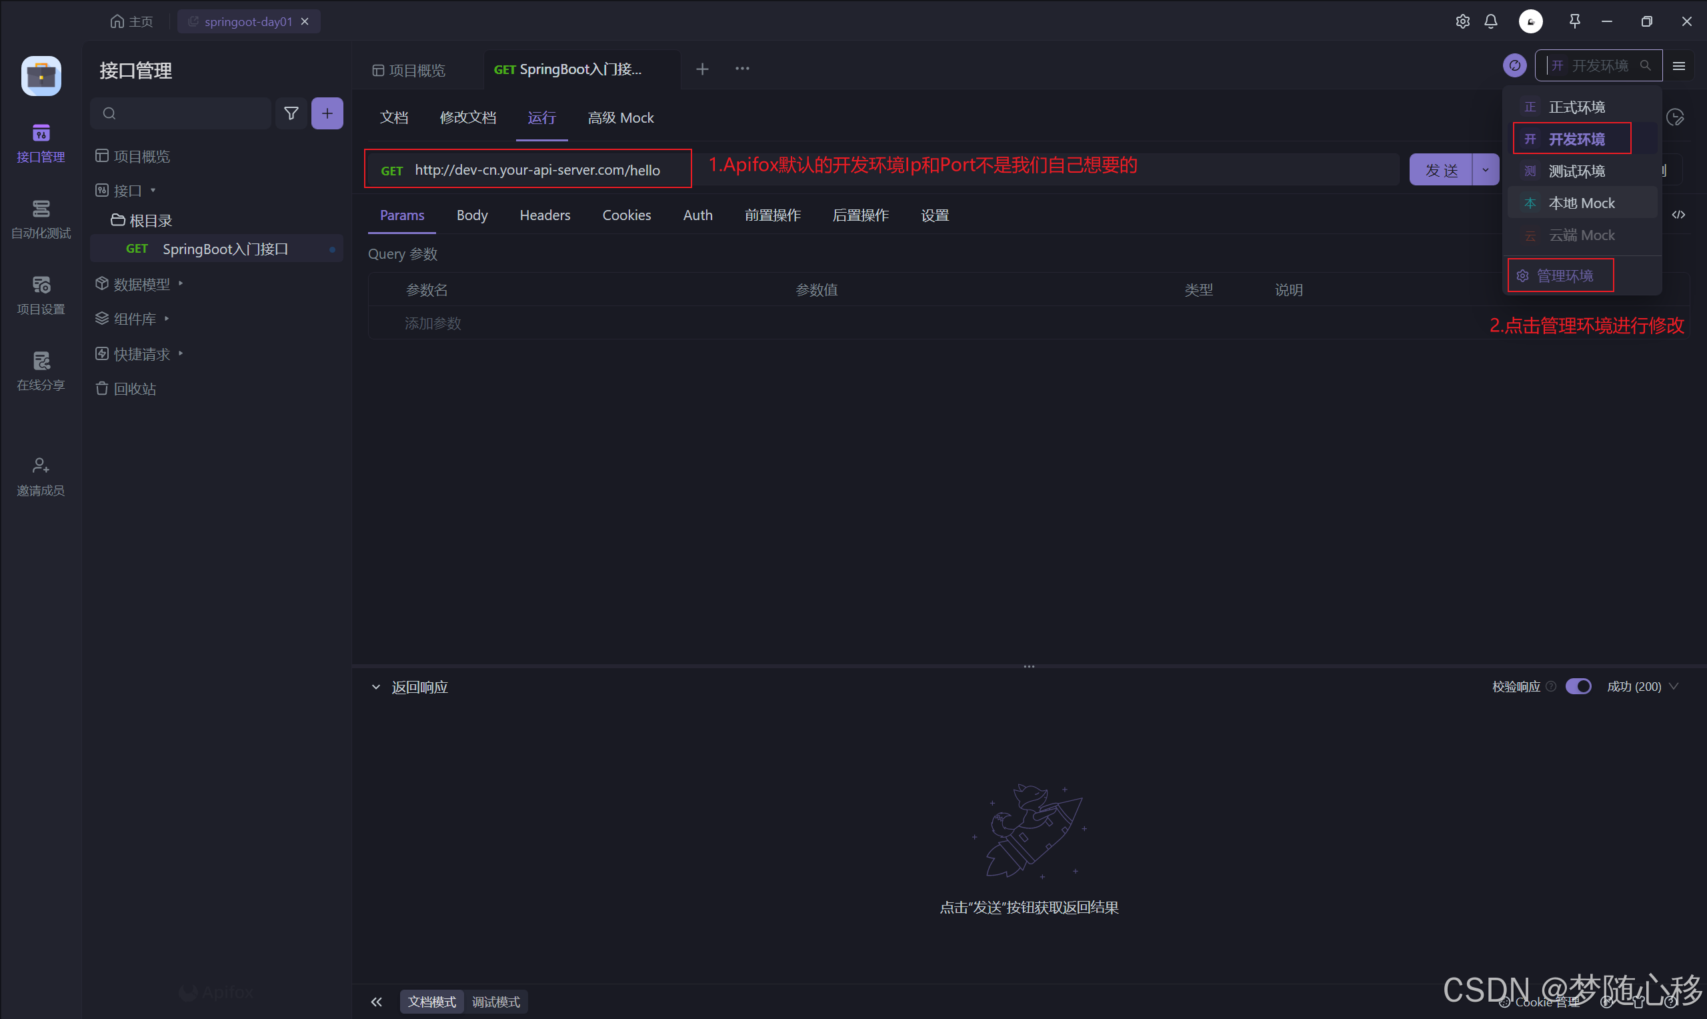
Task: Toggle the 校验响应 switch
Action: coord(1578,687)
